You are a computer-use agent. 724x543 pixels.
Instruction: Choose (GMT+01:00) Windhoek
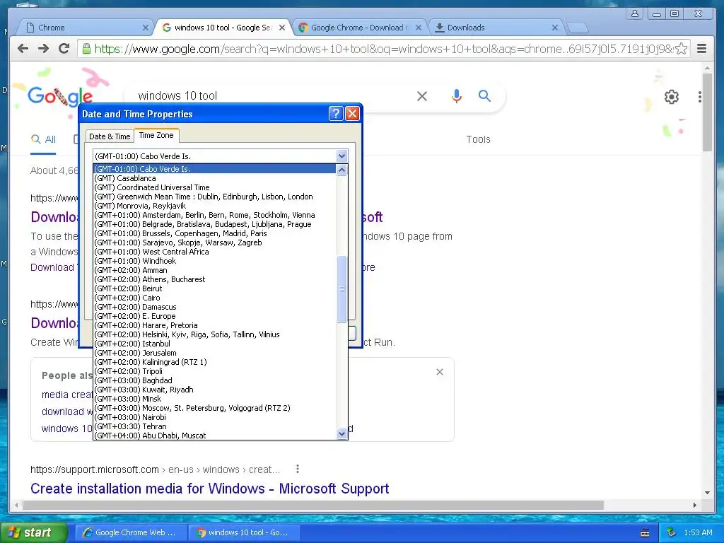tap(214, 261)
